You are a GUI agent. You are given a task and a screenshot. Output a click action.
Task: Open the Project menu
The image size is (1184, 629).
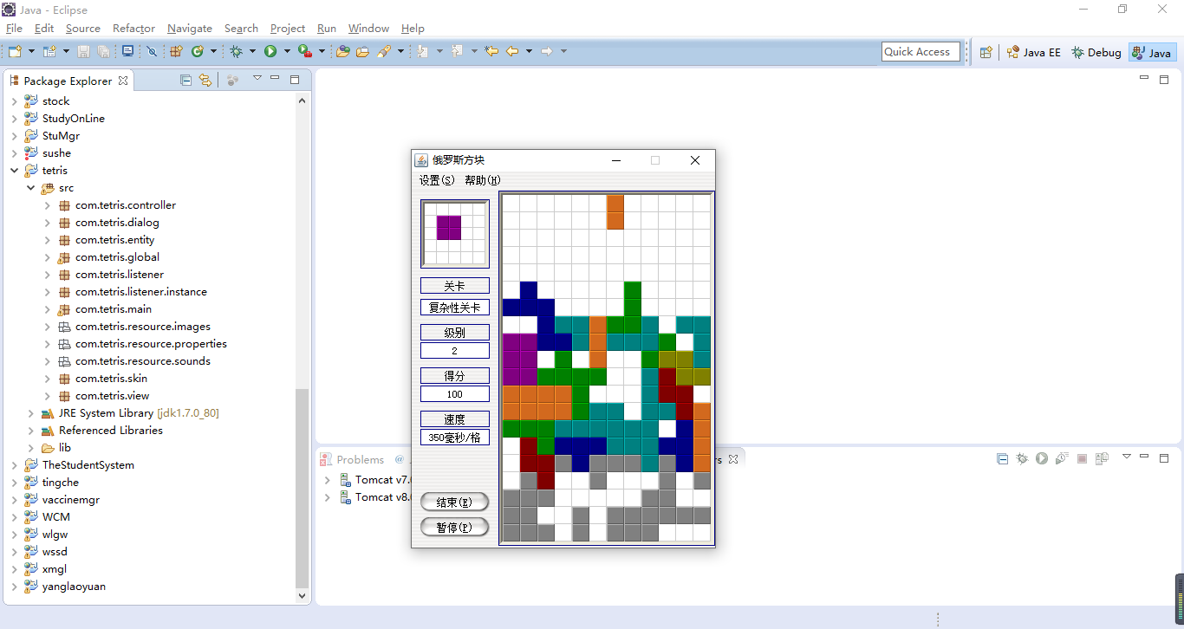[288, 29]
